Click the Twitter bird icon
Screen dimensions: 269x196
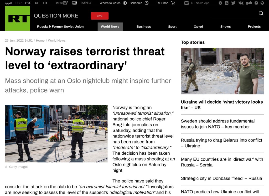tap(233, 3)
